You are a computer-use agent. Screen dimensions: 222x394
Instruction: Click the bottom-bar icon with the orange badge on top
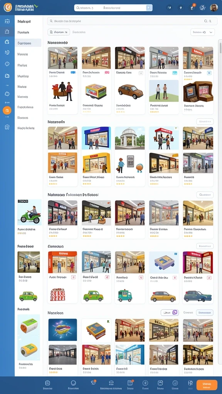pos(93,382)
